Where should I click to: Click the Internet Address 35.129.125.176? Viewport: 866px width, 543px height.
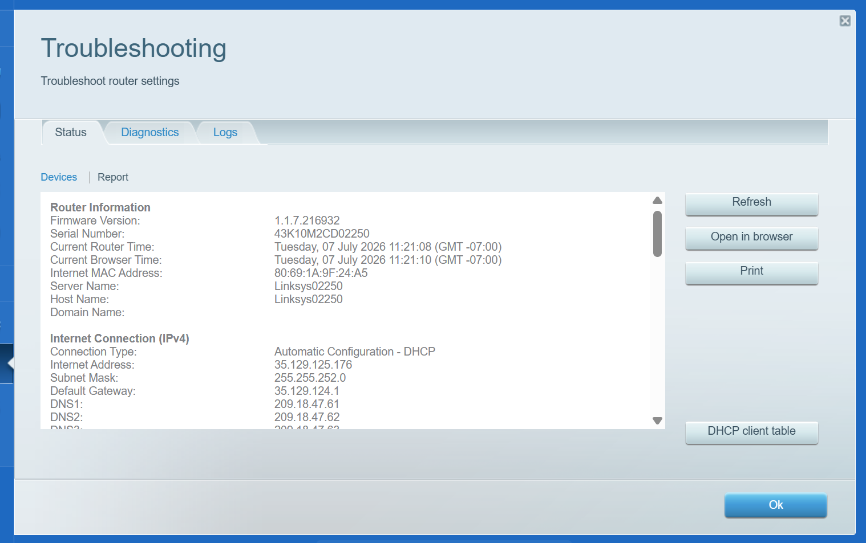pos(313,365)
